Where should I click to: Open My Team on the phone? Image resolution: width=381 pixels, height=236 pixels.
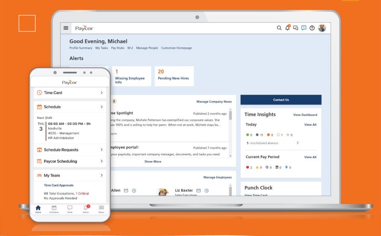point(70,175)
